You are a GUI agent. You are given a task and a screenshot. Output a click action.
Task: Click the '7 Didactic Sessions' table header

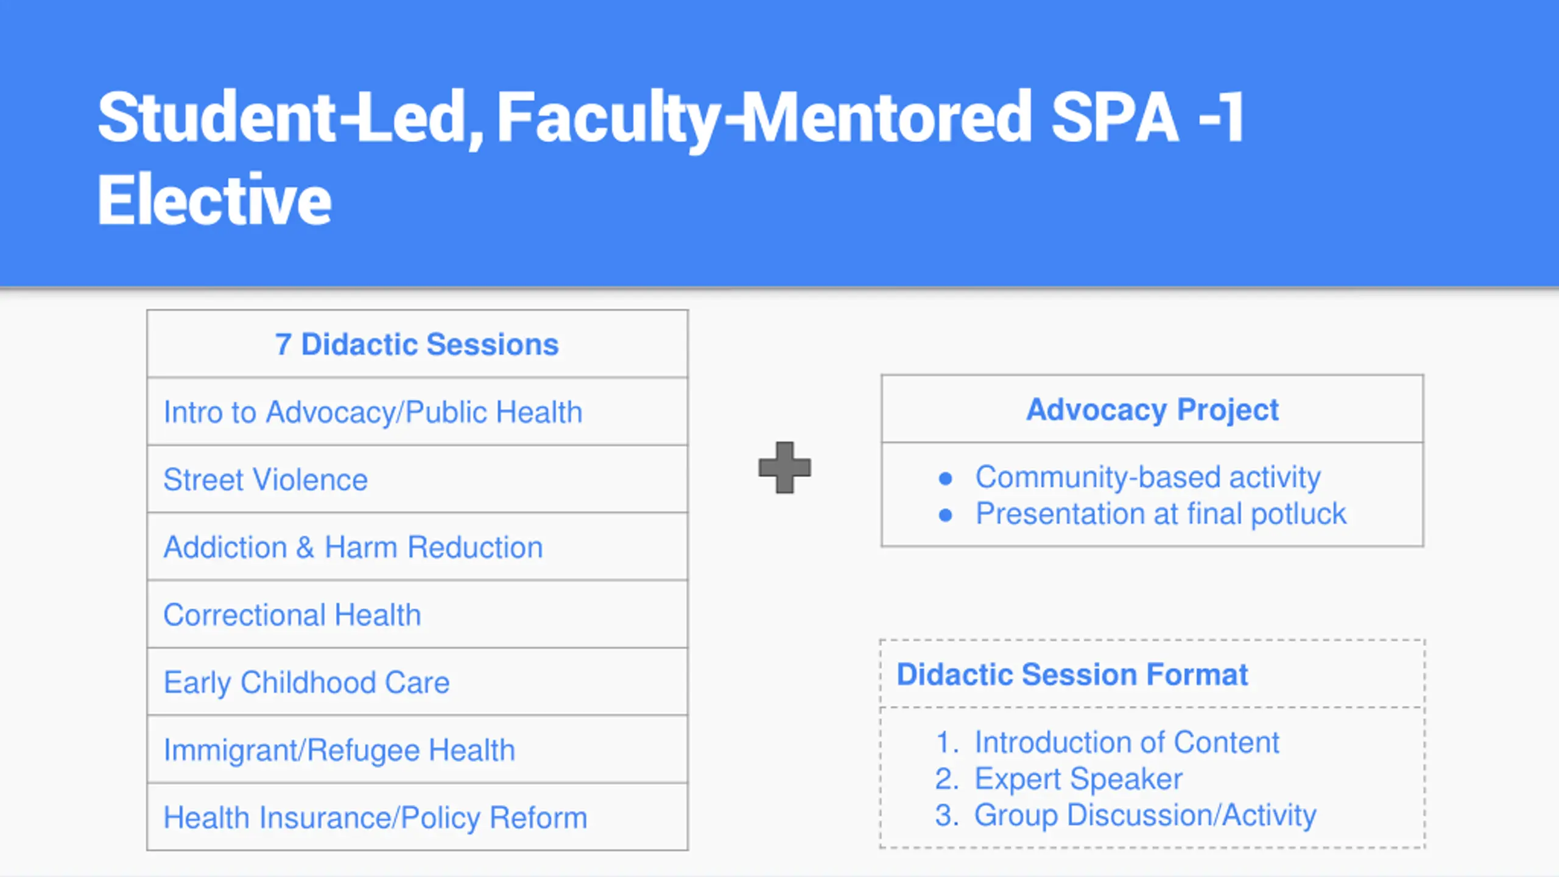[417, 344]
